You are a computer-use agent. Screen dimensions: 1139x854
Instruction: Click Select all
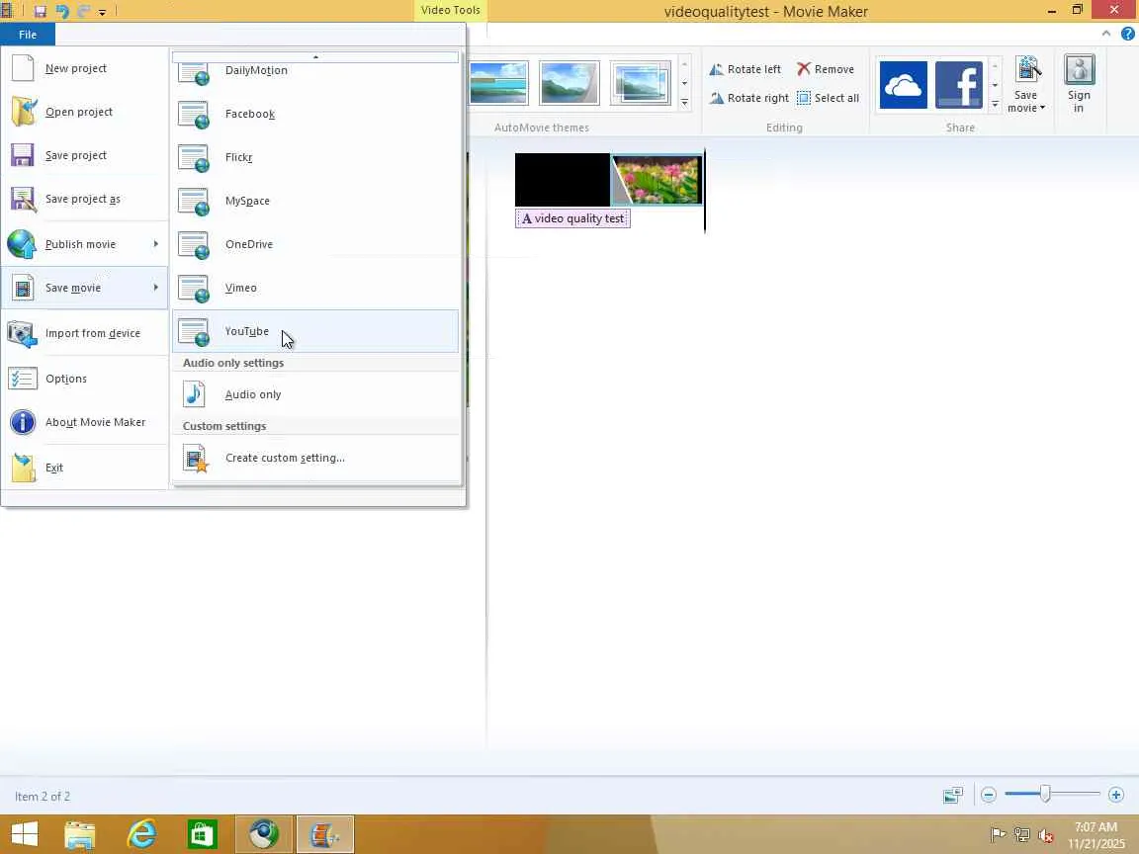coord(829,98)
